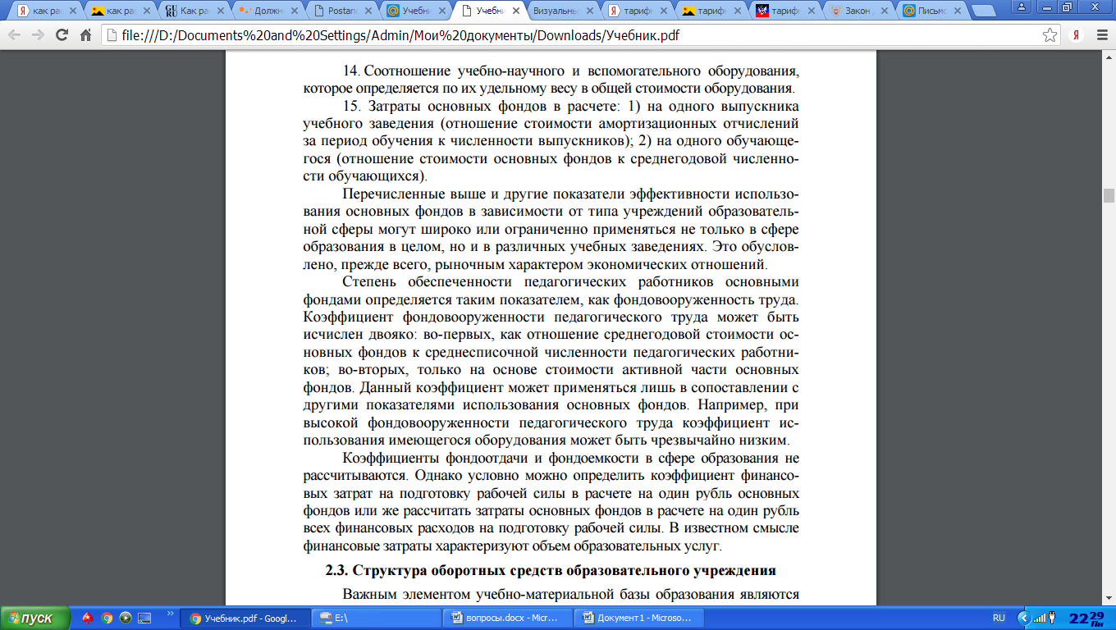Click the line starting 'Важным элементом учебно-материальной базы'

click(571, 595)
